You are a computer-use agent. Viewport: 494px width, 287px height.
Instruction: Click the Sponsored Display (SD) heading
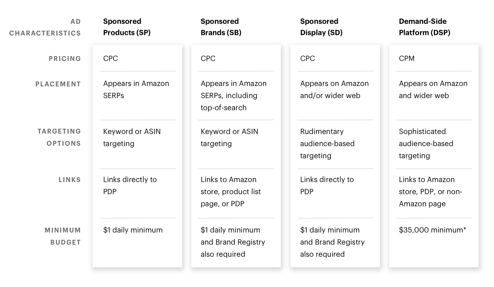click(x=321, y=27)
